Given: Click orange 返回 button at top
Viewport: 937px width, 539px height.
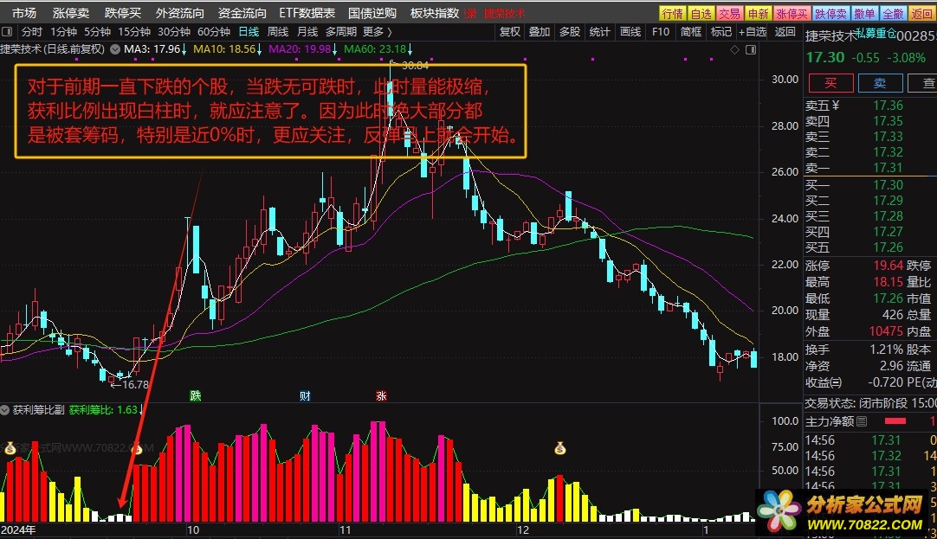Looking at the screenshot, I should pyautogui.click(x=921, y=13).
